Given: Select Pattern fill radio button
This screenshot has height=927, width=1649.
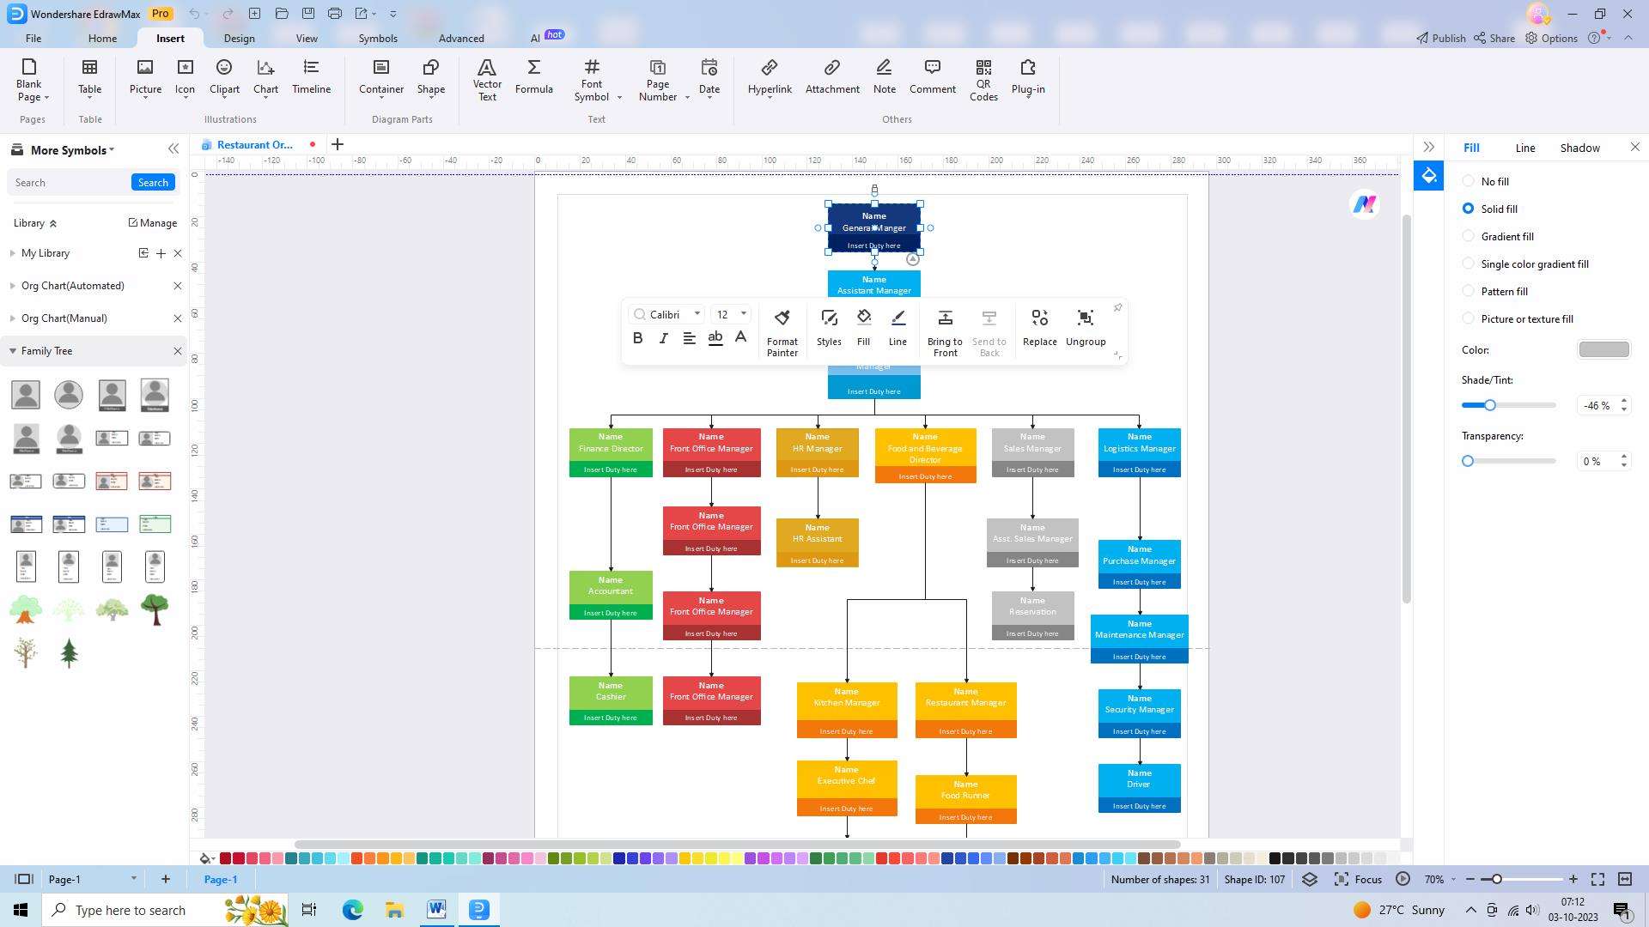Looking at the screenshot, I should [1469, 291].
